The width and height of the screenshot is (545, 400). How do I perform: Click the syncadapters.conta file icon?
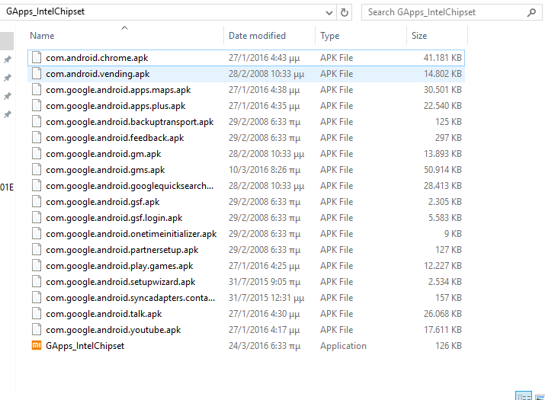tap(37, 297)
